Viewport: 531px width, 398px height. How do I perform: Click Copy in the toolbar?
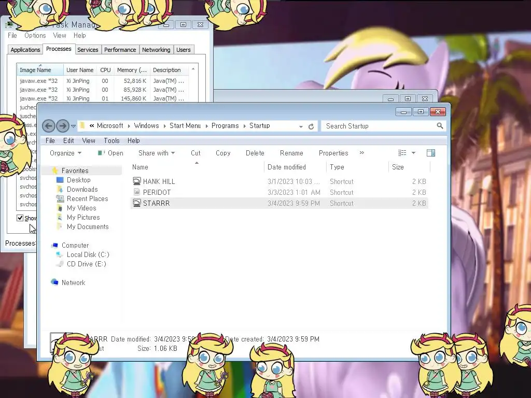click(x=223, y=153)
